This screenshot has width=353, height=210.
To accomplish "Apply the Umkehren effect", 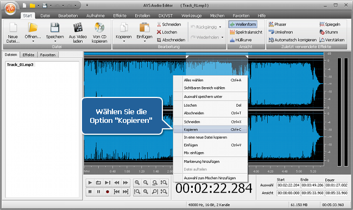I will click(281, 32).
